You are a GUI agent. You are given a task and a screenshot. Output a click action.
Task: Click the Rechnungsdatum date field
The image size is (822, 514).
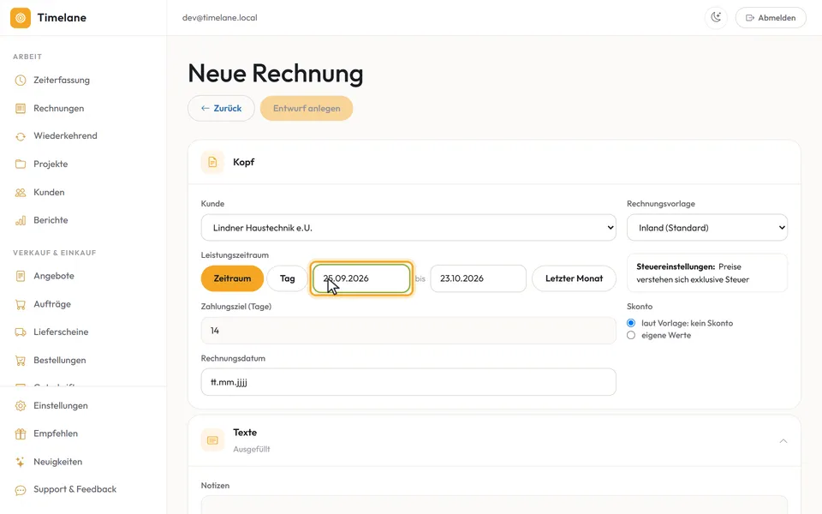pyautogui.click(x=408, y=382)
